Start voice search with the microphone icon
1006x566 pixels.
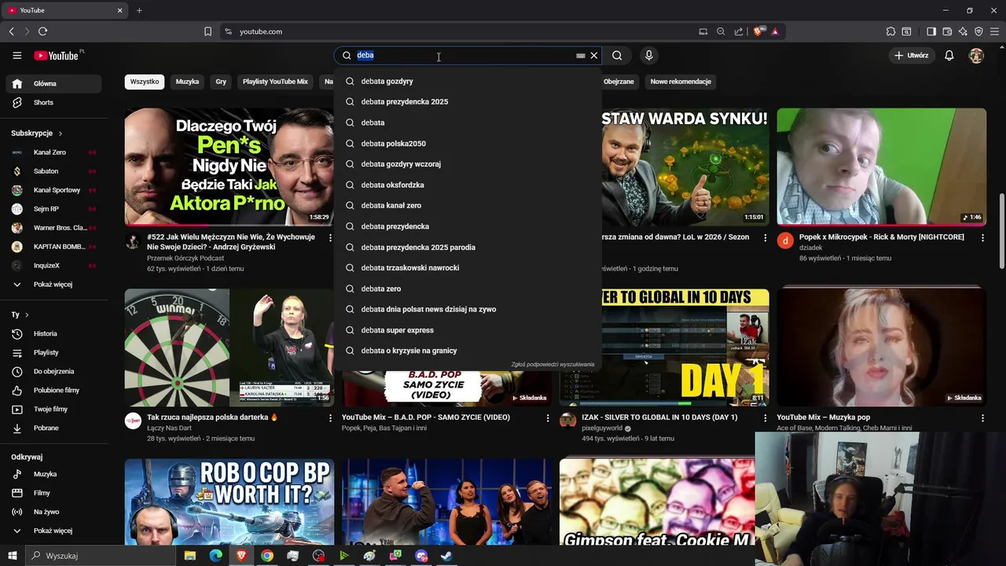tap(648, 56)
